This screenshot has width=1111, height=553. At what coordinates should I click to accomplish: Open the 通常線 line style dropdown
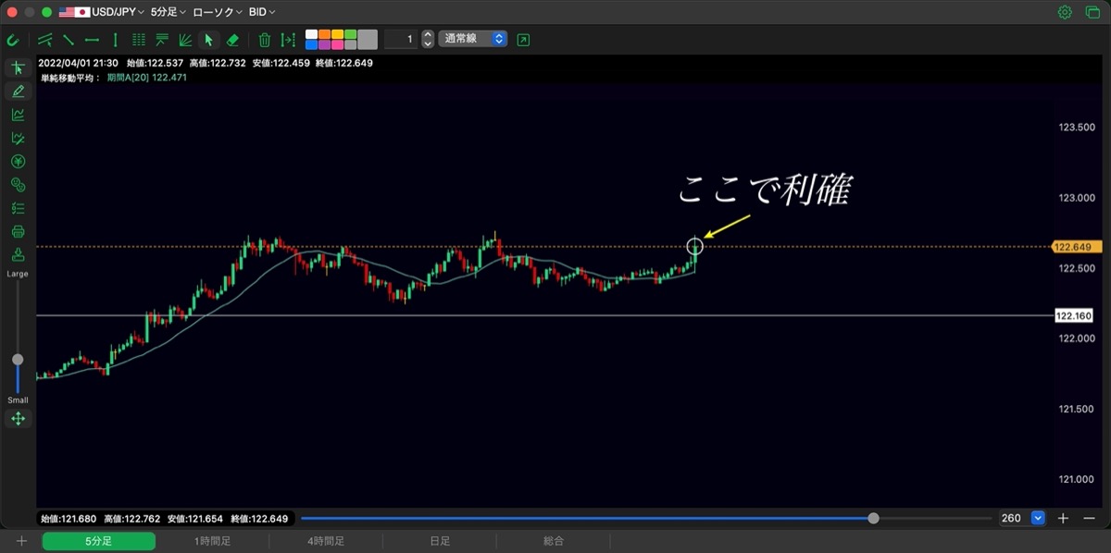473,39
